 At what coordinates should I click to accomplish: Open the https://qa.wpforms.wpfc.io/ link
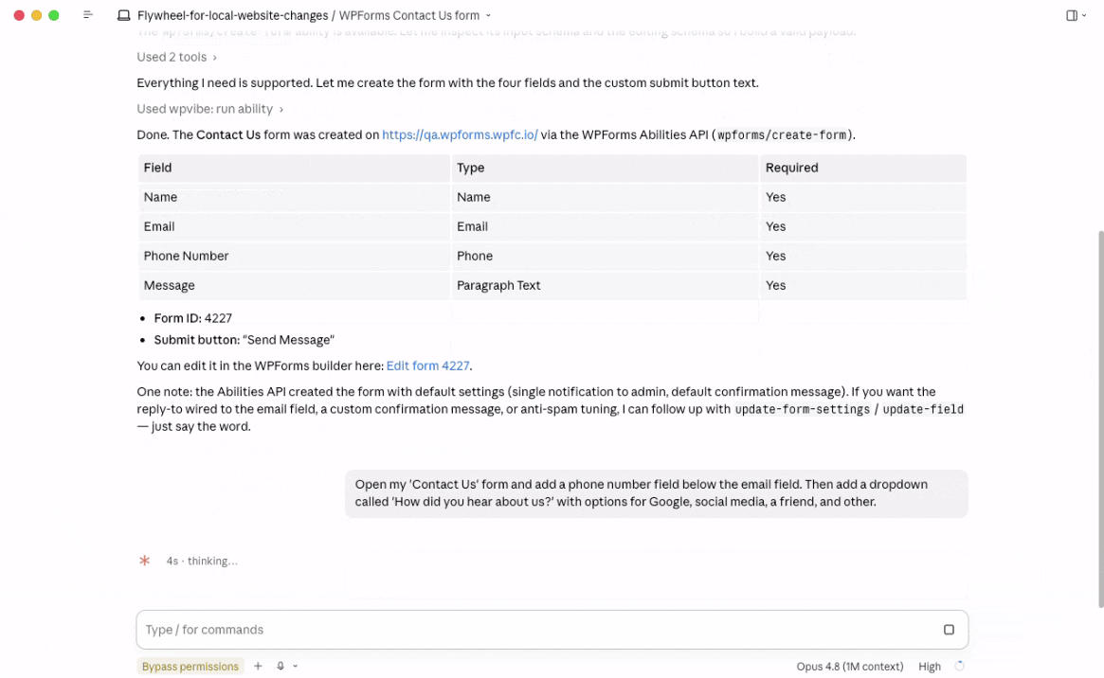[460, 135]
